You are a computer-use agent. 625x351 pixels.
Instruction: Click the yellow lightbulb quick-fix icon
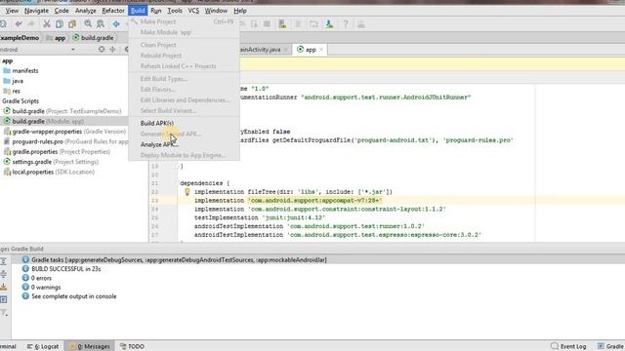click(187, 192)
